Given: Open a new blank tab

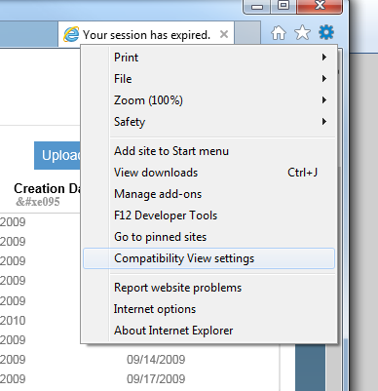Looking at the screenshot, I should (247, 33).
